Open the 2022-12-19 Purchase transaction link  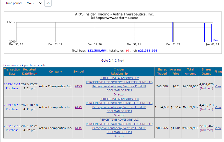12,128
